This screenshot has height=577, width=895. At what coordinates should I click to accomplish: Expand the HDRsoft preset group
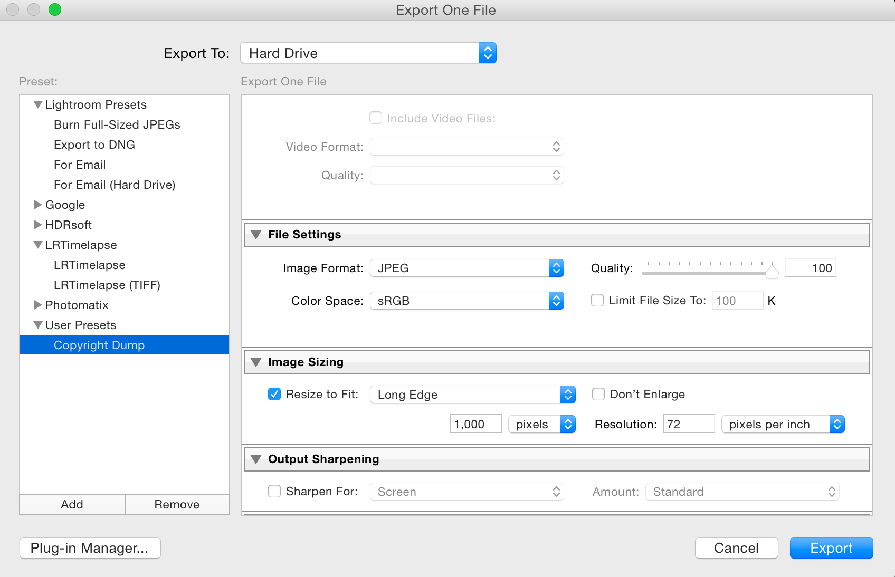[38, 225]
